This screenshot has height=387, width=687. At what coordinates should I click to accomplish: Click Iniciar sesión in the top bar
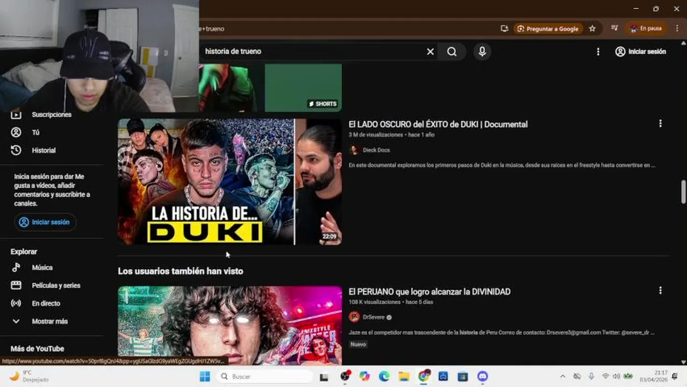[x=641, y=52]
